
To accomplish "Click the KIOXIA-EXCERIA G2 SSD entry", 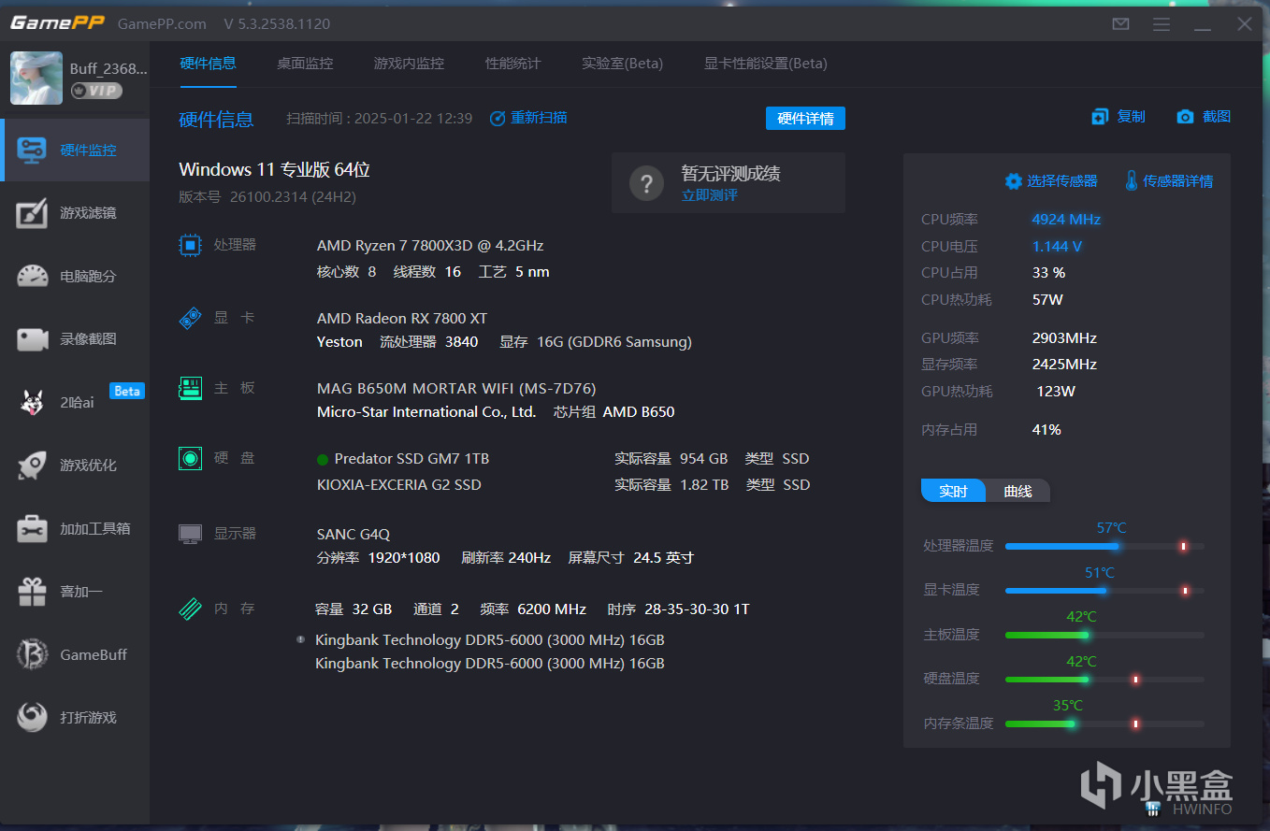I will pyautogui.click(x=399, y=484).
